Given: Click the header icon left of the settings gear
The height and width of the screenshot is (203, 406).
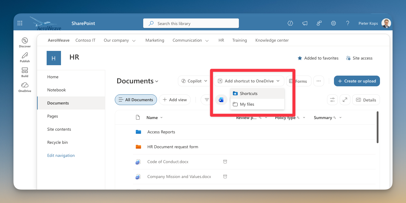Looking at the screenshot, I should 319,23.
